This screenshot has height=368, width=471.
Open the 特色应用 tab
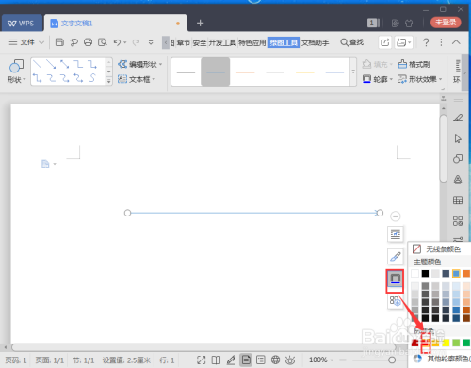(x=252, y=42)
